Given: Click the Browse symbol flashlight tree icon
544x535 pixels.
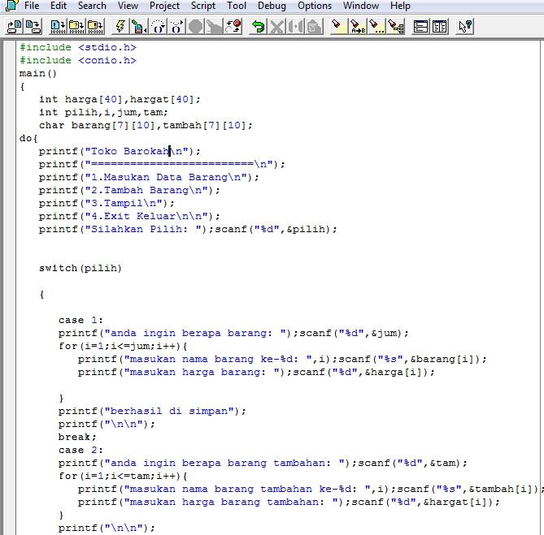Looking at the screenshot, I should [x=395, y=26].
